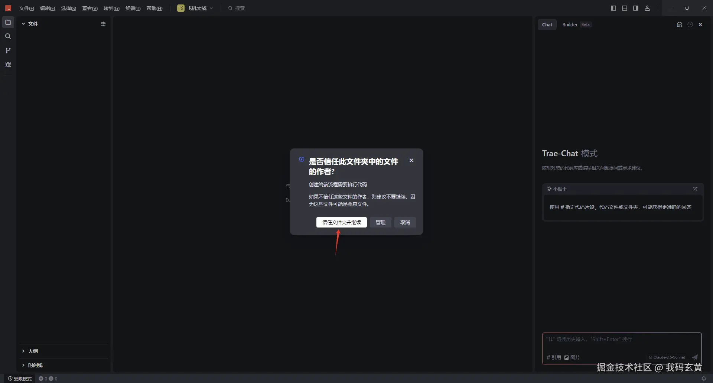Open the Claude-3.5-Sonnet model selector
Viewport: 713px width, 383px height.
tap(667, 357)
